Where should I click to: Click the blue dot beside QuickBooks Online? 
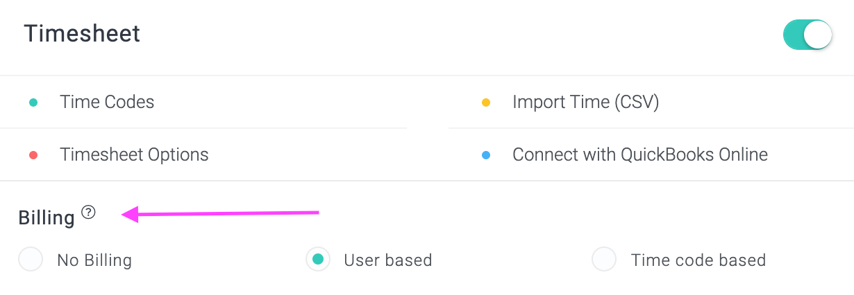(x=486, y=155)
